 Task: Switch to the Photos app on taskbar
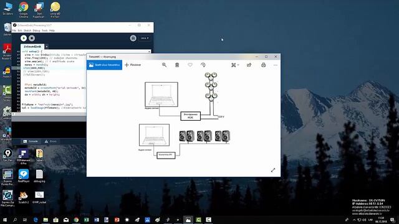(188, 220)
